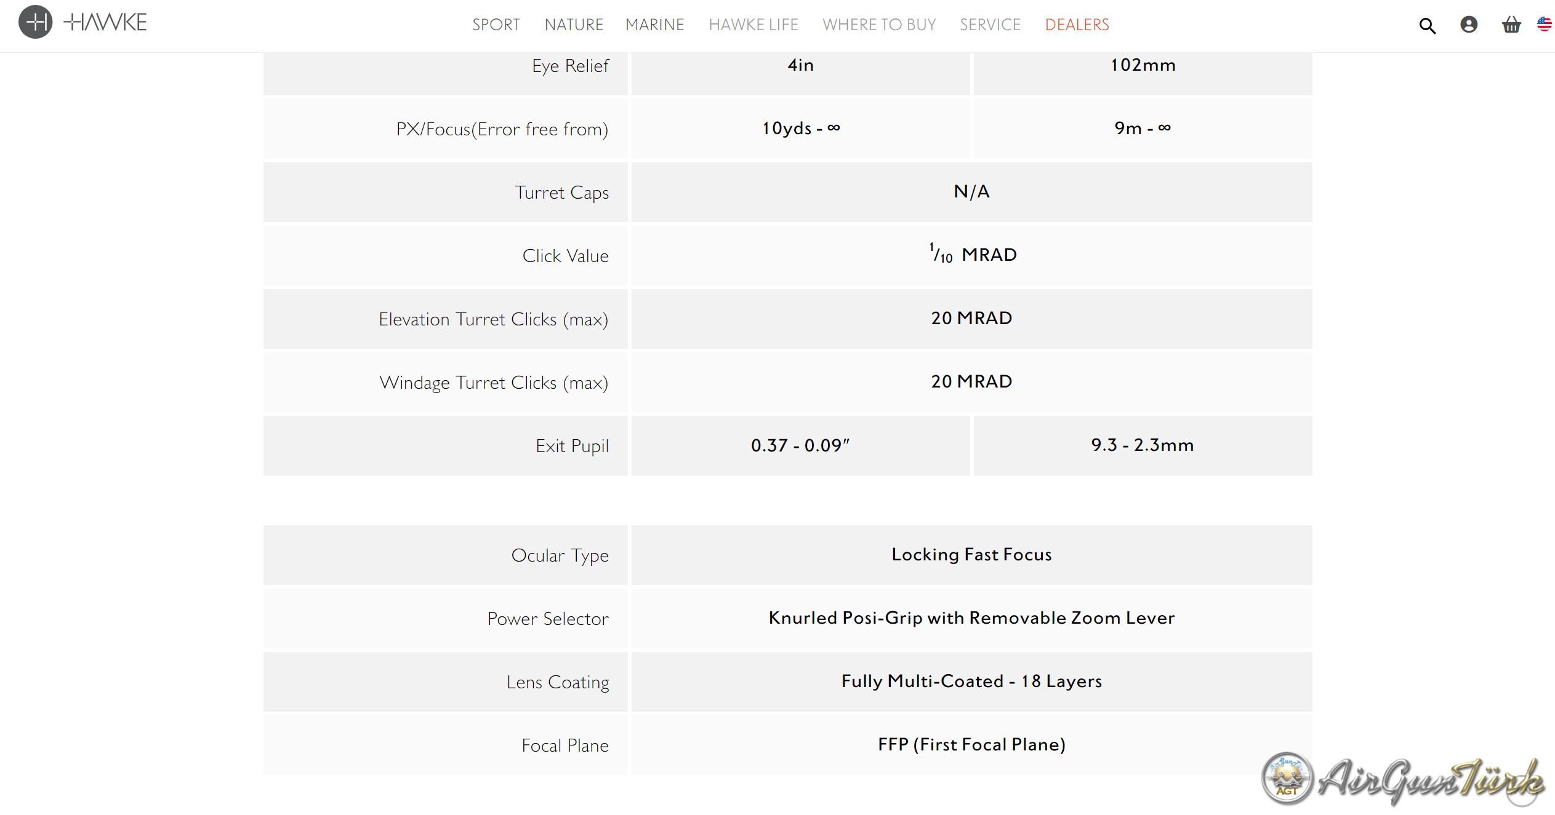Click the US flag region selector
This screenshot has height=815, width=1555.
click(x=1545, y=25)
